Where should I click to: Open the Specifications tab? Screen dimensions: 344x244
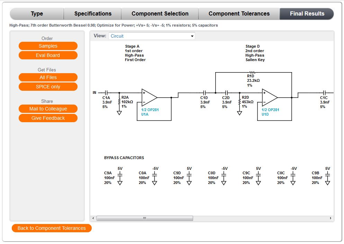coord(93,14)
